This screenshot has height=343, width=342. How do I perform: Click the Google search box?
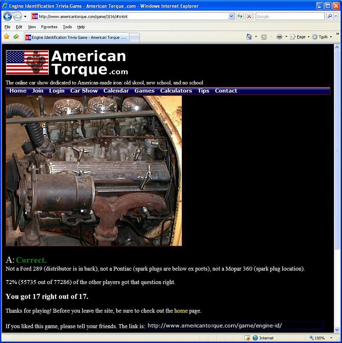tap(290, 17)
